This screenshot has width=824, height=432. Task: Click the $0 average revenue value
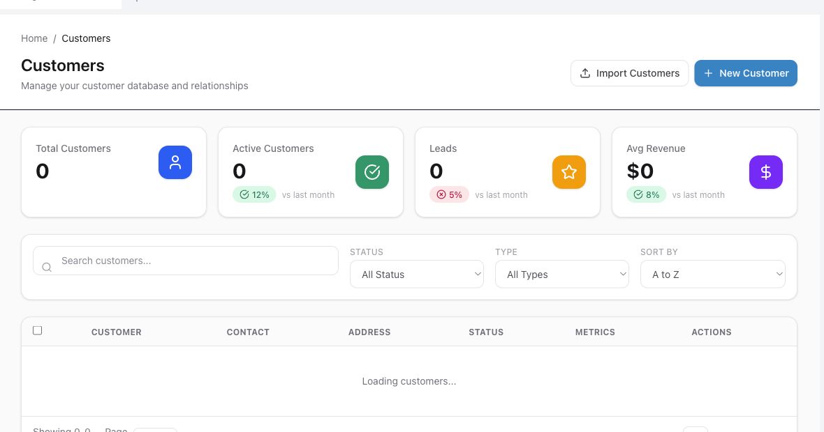(x=640, y=171)
